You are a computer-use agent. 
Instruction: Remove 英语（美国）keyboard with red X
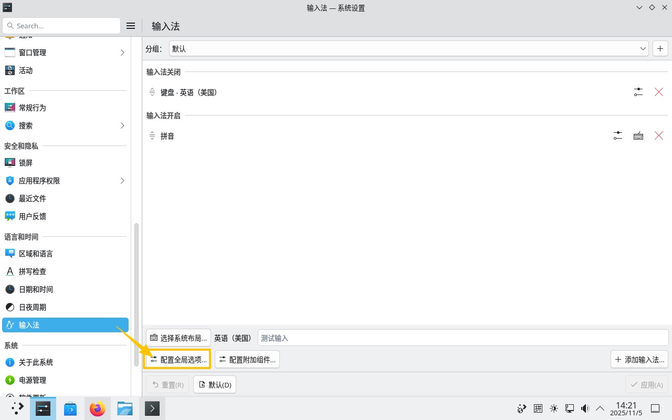click(x=659, y=91)
